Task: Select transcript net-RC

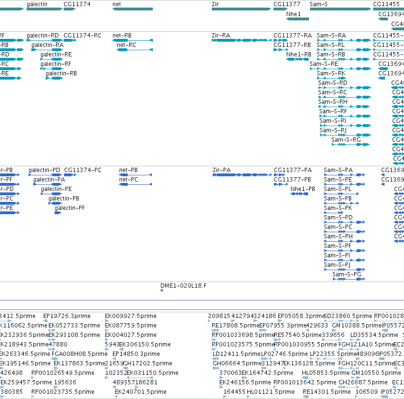Action: (135, 50)
